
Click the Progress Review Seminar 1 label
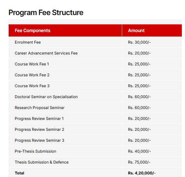coord(39,119)
